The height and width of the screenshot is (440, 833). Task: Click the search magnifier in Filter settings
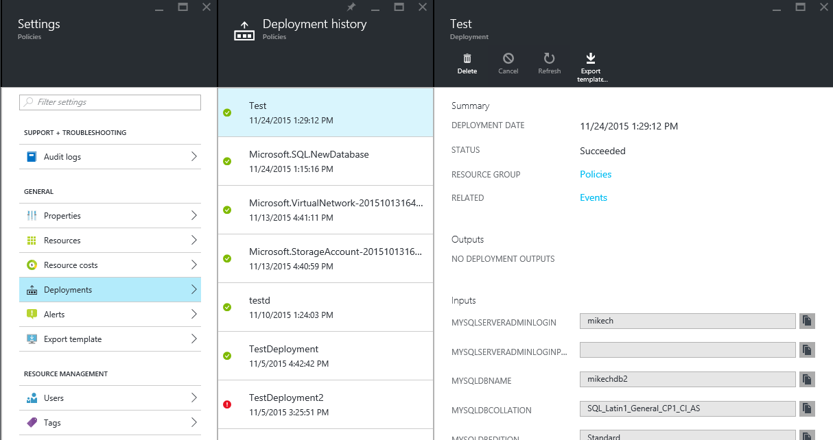pyautogui.click(x=28, y=102)
